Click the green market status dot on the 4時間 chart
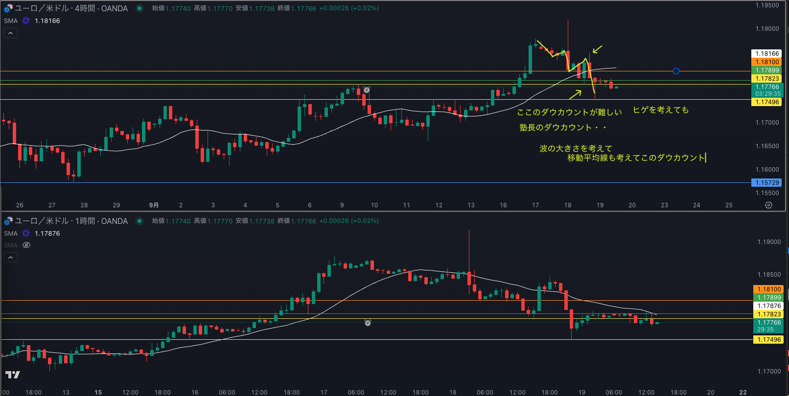This screenshot has height=396, width=789. coord(139,8)
